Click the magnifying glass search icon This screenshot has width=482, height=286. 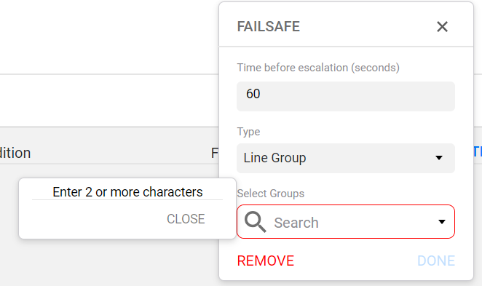coord(255,222)
